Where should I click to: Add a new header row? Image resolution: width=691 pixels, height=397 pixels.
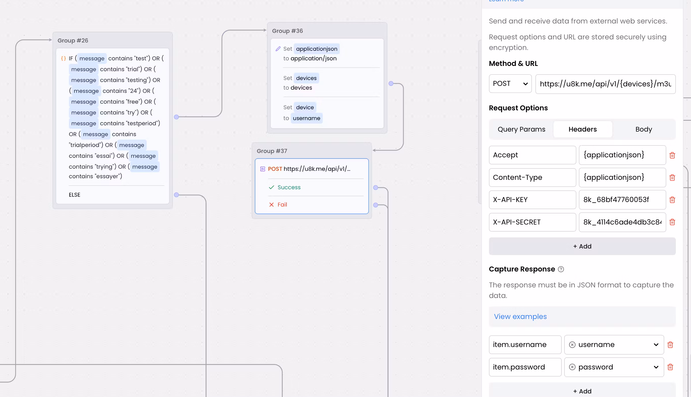[582, 246]
